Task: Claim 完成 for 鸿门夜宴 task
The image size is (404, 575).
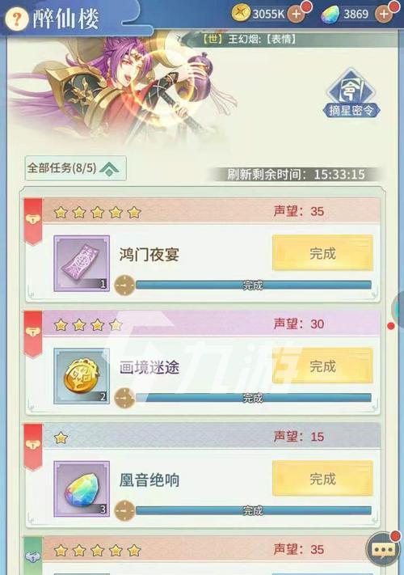Action: (x=322, y=253)
